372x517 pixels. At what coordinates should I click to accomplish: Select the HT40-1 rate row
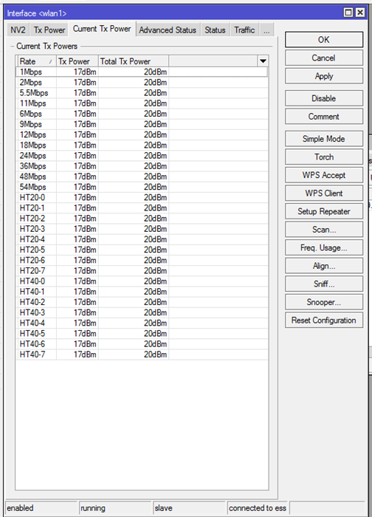click(142, 292)
